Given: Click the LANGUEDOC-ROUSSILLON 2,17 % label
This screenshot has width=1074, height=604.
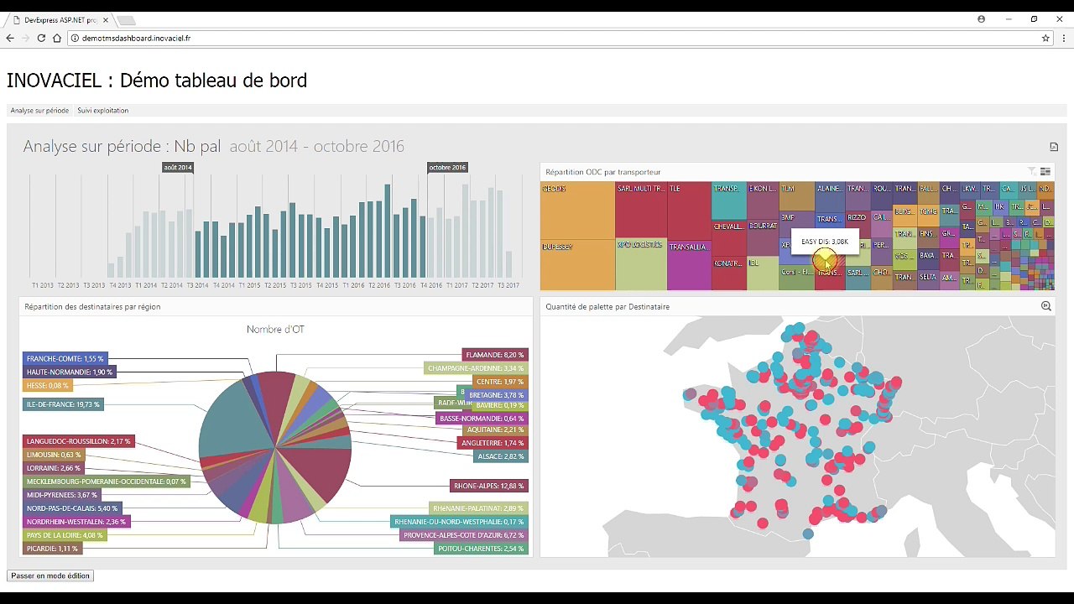Looking at the screenshot, I should click(78, 441).
